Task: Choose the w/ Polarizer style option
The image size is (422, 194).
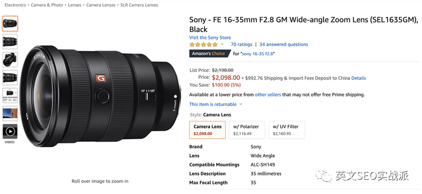Action: click(247, 130)
